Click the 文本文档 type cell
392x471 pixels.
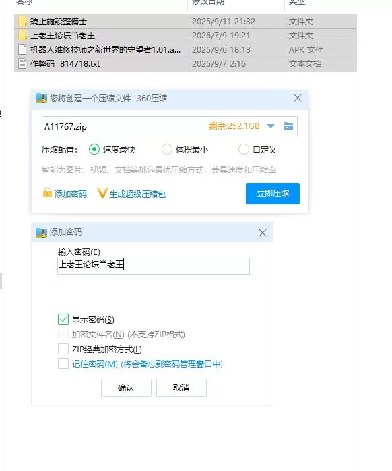point(305,63)
